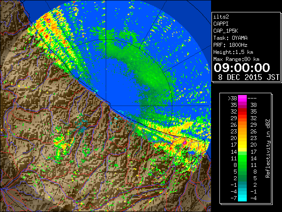Click the '---' legend label
The height and width of the screenshot is (212, 282).
pos(252,98)
